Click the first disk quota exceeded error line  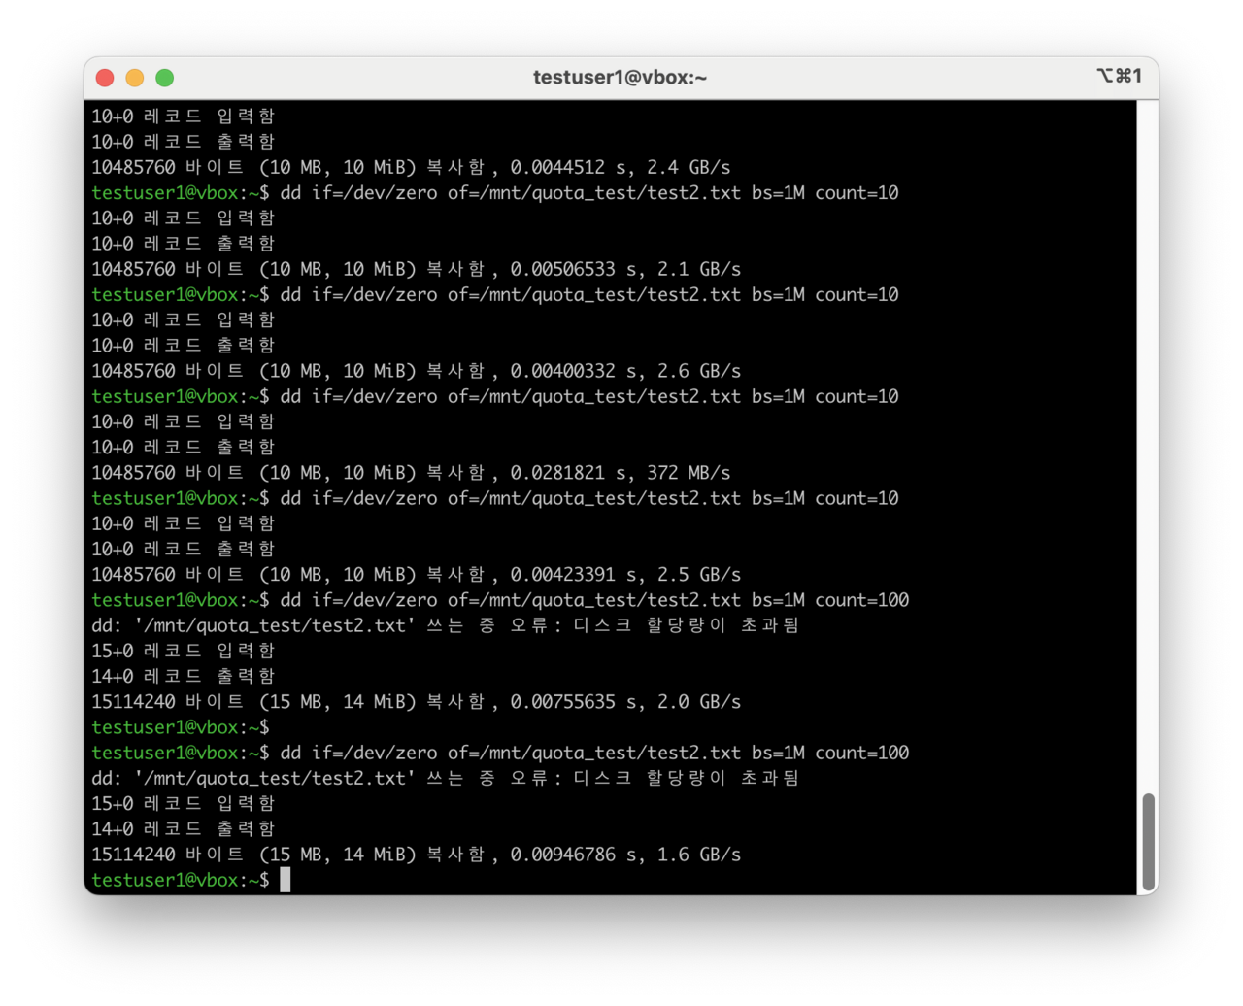click(445, 626)
